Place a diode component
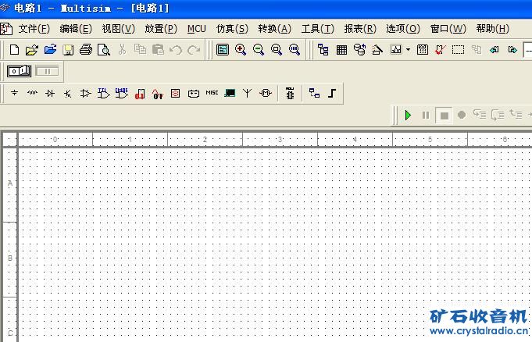 (x=50, y=93)
